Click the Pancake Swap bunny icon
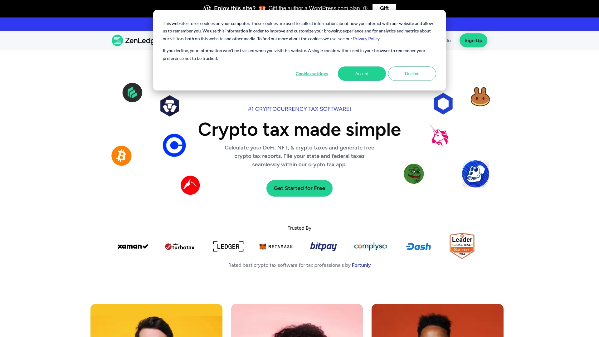Image resolution: width=599 pixels, height=337 pixels. coord(480,97)
